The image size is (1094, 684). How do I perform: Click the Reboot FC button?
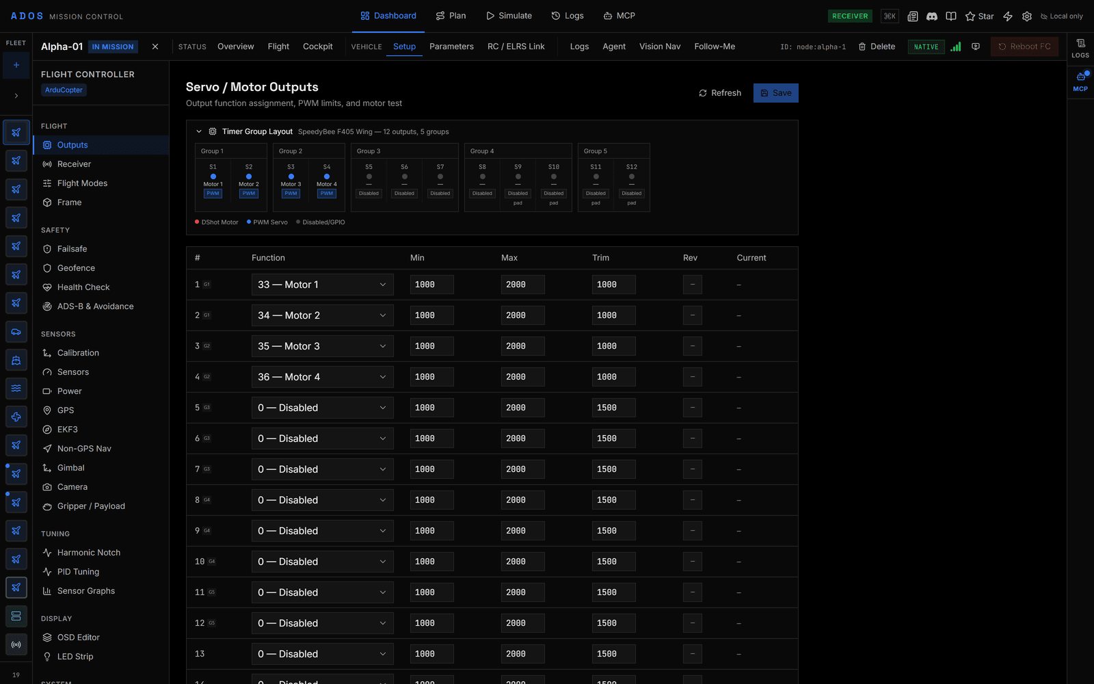pyautogui.click(x=1024, y=47)
